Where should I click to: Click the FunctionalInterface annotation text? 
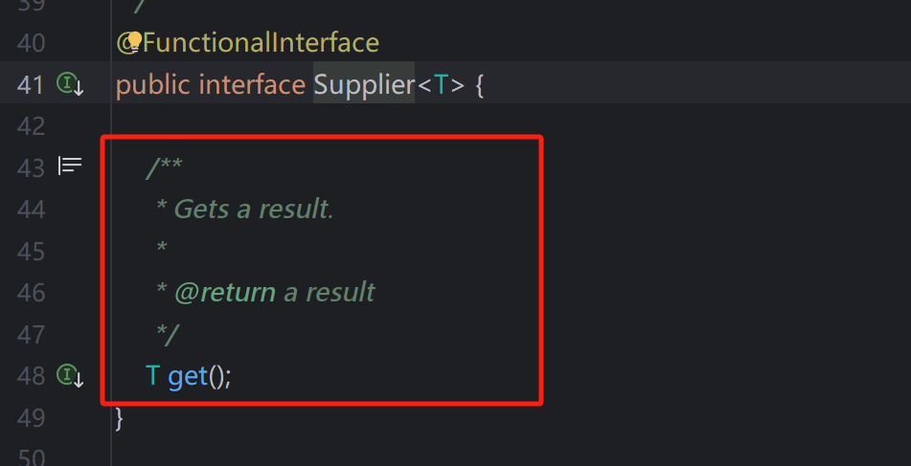[261, 43]
